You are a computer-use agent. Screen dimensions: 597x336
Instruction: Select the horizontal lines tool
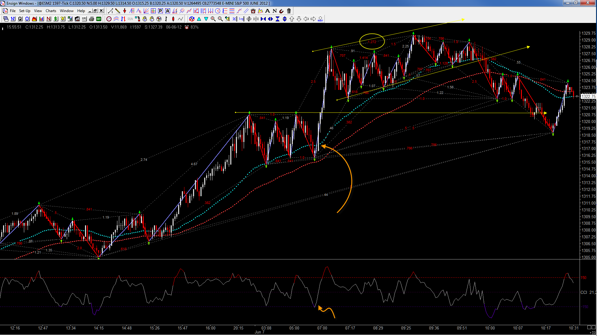pyautogui.click(x=232, y=11)
